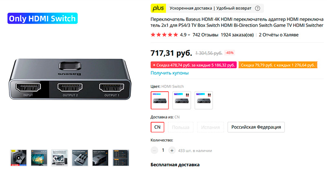
Task: Choose shipping from Польша
Action: (x=181, y=127)
